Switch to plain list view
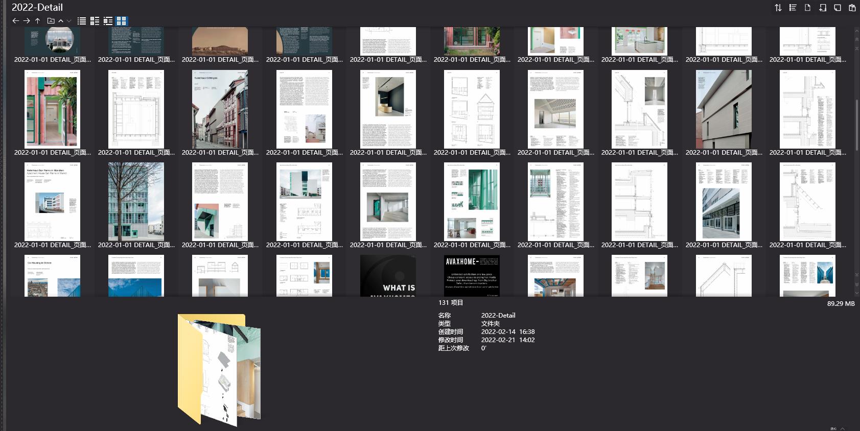 click(82, 21)
